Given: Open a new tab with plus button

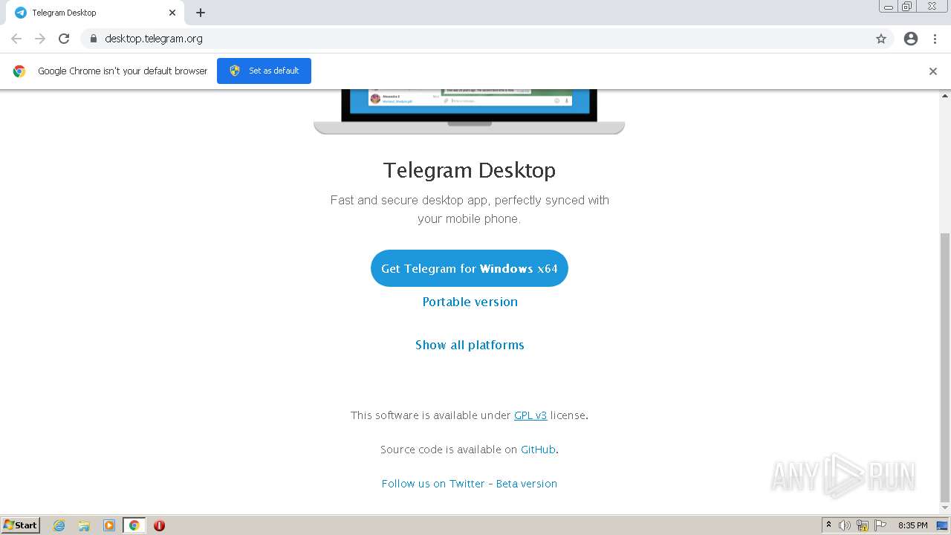Looking at the screenshot, I should [x=201, y=13].
